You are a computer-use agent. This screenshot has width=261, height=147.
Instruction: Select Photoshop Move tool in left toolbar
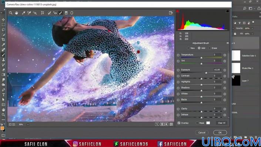coord(3,20)
